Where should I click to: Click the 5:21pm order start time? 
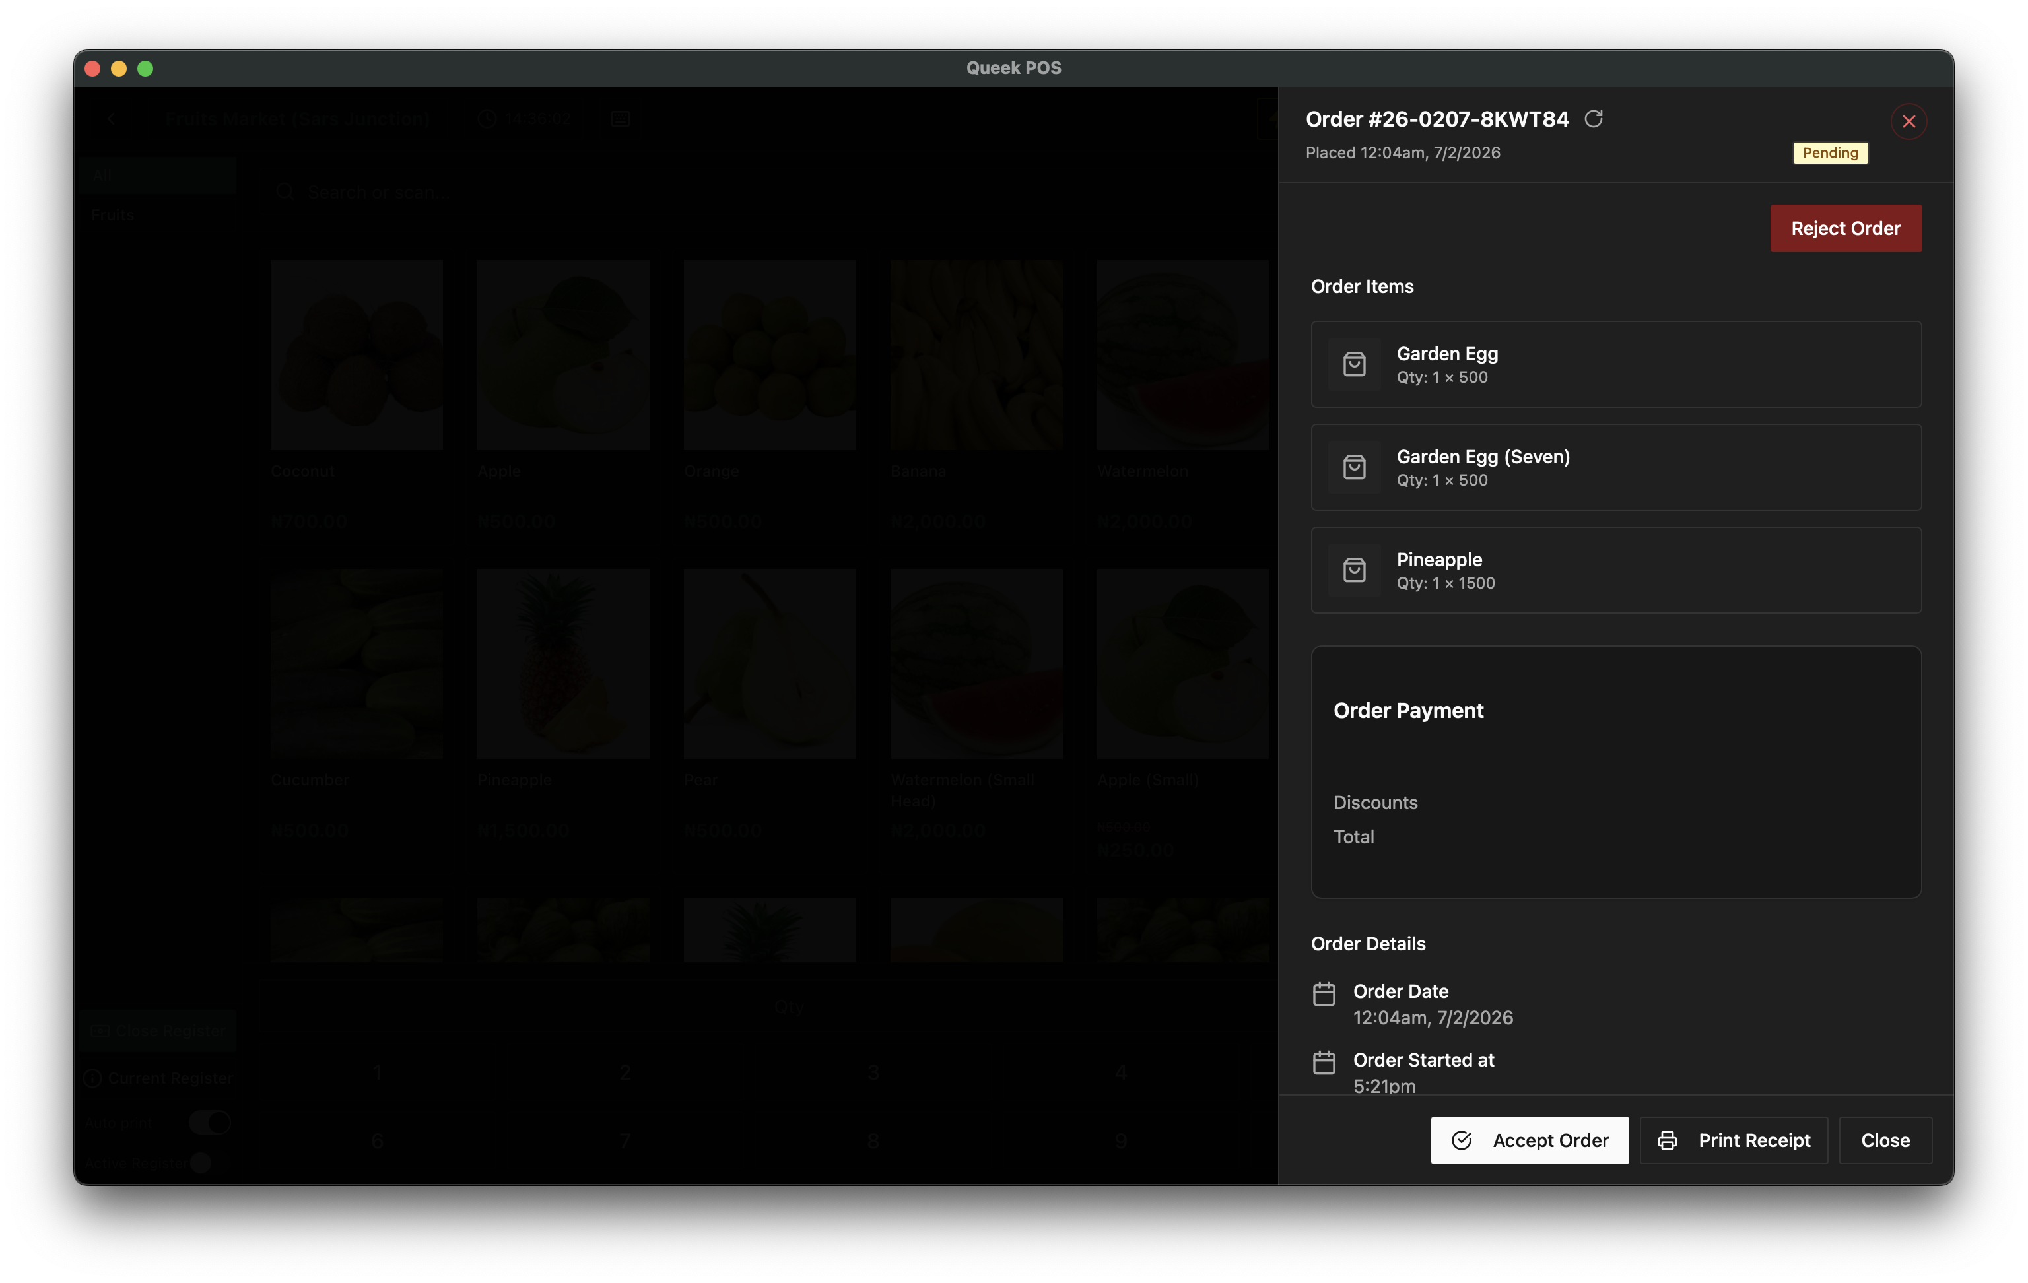coord(1384,1086)
